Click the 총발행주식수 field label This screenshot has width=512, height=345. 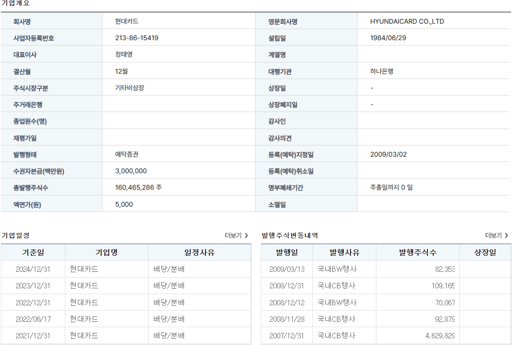[31, 187]
